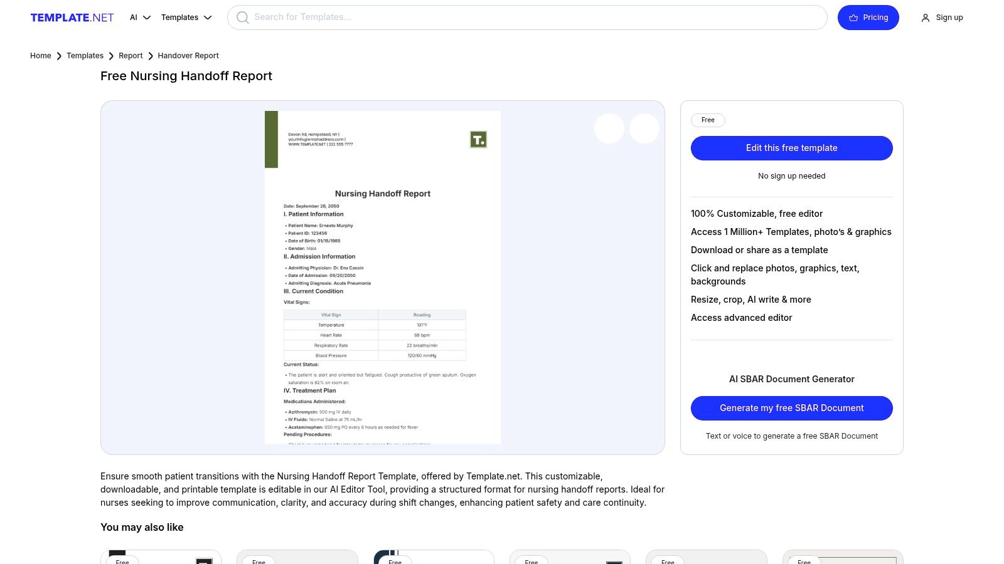Select the Report breadcrumb item
This screenshot has width=1004, height=564.
(x=131, y=56)
